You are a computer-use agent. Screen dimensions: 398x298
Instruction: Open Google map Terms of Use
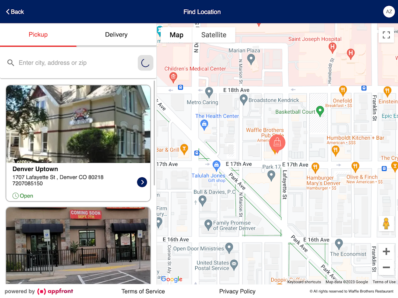click(384, 282)
